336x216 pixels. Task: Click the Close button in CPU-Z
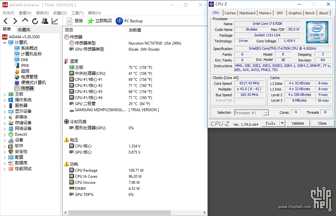(322, 123)
